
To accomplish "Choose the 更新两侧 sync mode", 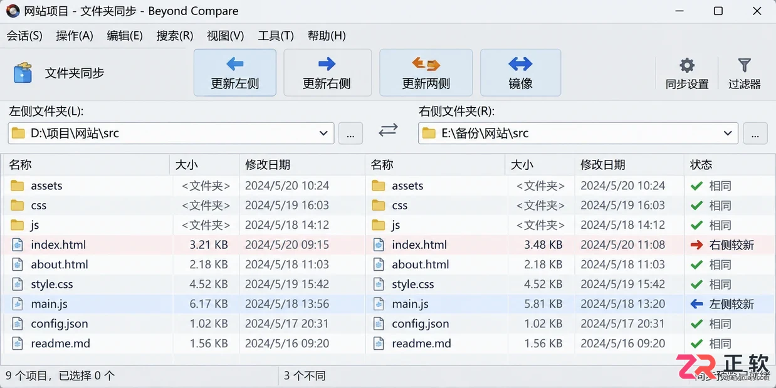I will click(426, 73).
